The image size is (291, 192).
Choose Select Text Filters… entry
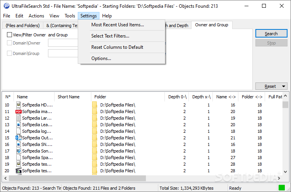coord(122,36)
